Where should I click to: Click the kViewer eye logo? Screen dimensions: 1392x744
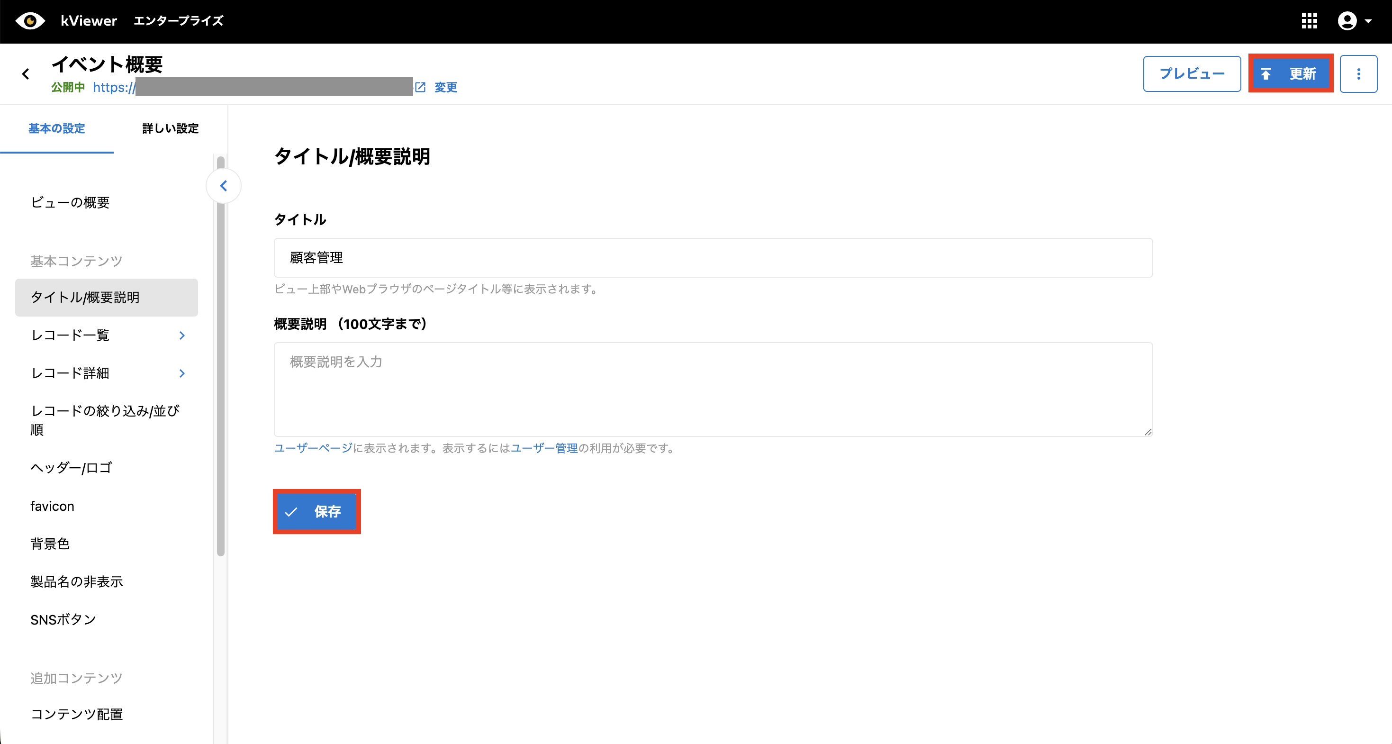[30, 21]
